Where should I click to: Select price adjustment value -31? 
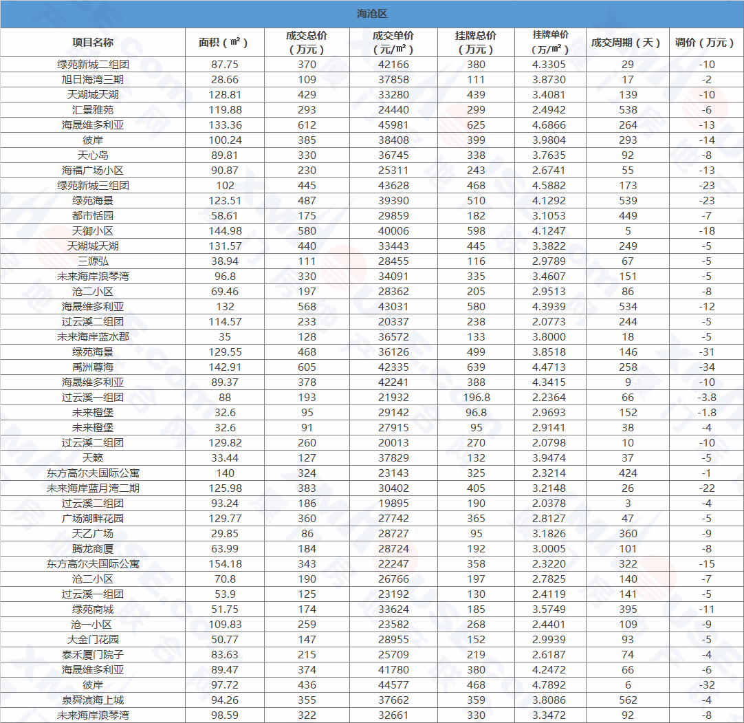706,352
